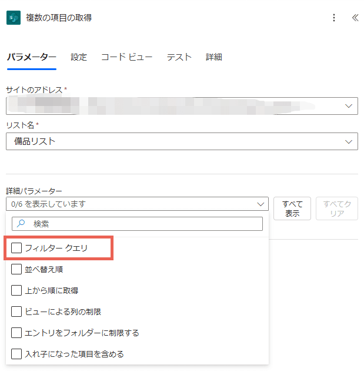Screen dimensions: 364x371
Task: Open the リスト名 dropdown showing 備品リスト
Action: [x=349, y=141]
